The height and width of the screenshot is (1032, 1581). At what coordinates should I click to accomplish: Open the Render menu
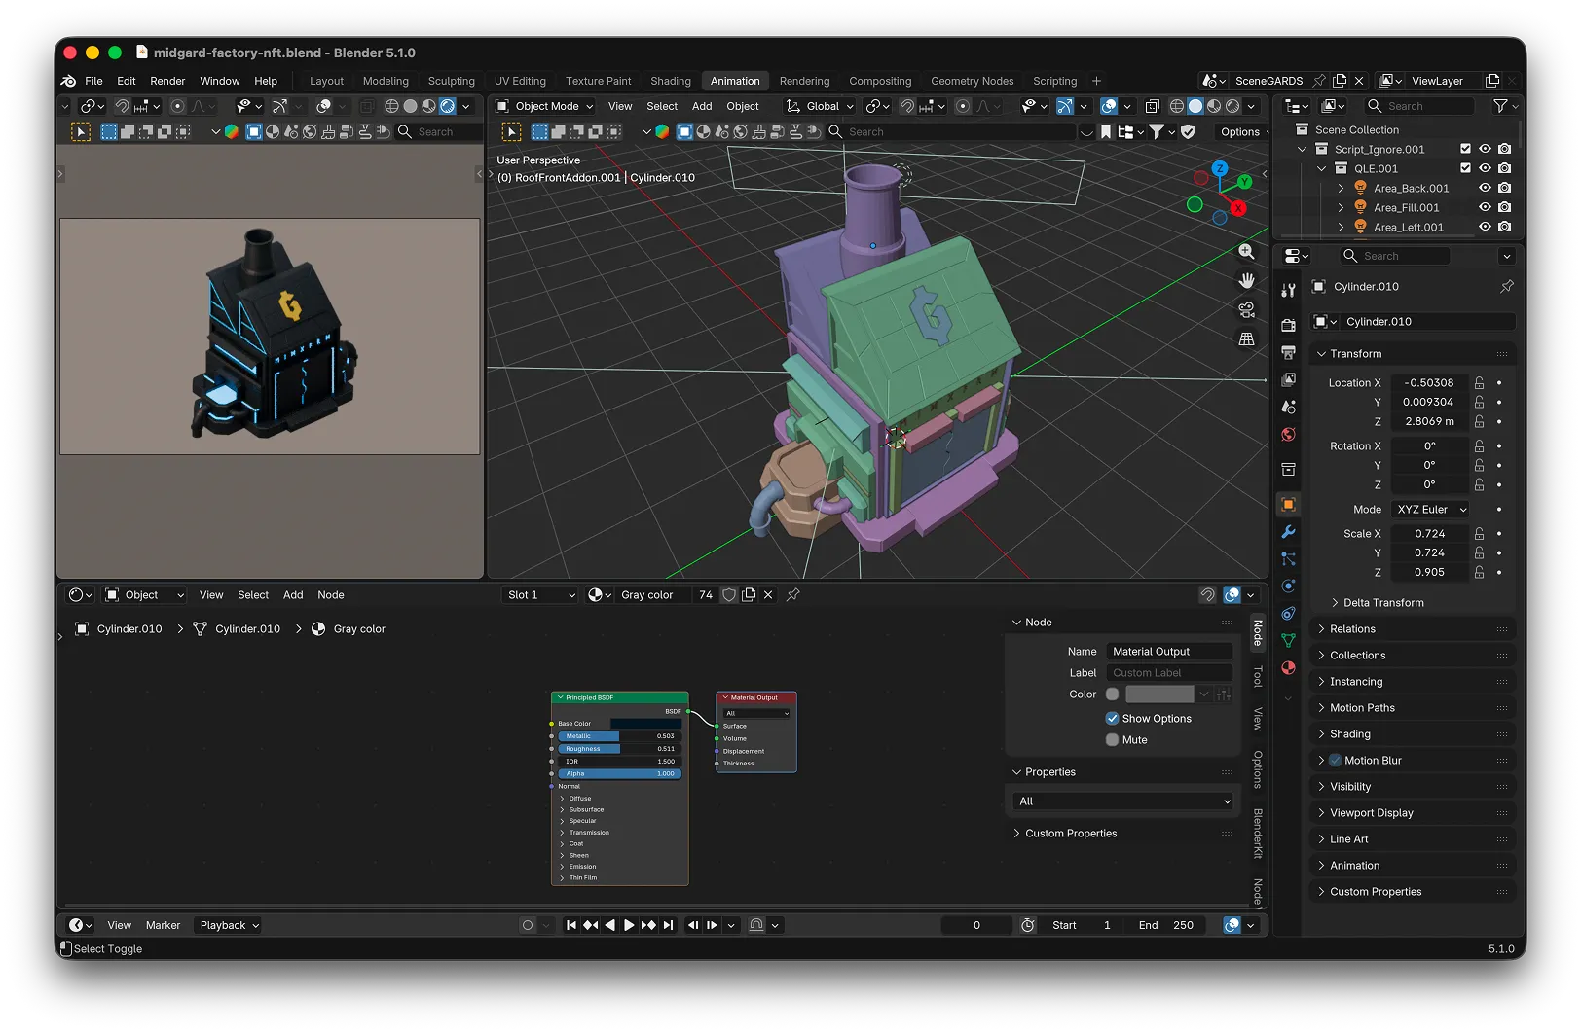pos(167,81)
